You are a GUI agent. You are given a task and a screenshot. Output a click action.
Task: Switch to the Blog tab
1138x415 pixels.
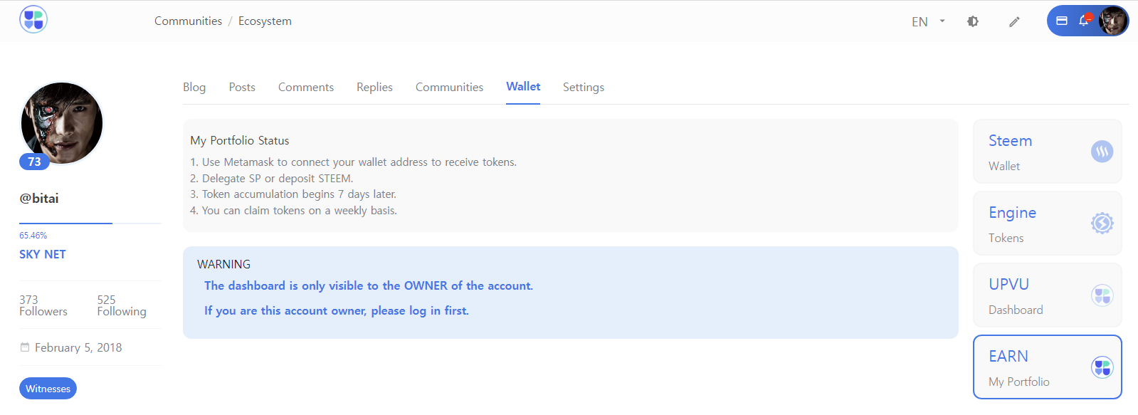coord(194,87)
